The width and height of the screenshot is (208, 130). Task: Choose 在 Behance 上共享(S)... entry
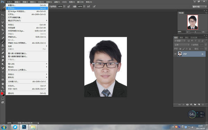[27, 70]
